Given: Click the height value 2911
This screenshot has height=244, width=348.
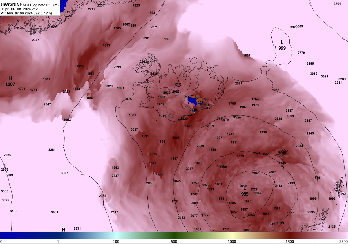Looking at the screenshot, I should 338,83.
